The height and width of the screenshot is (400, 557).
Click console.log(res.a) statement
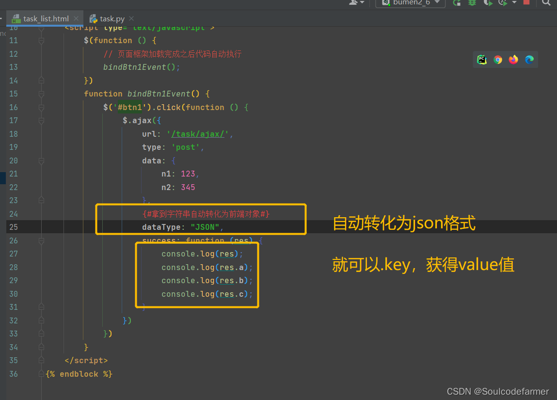(207, 268)
